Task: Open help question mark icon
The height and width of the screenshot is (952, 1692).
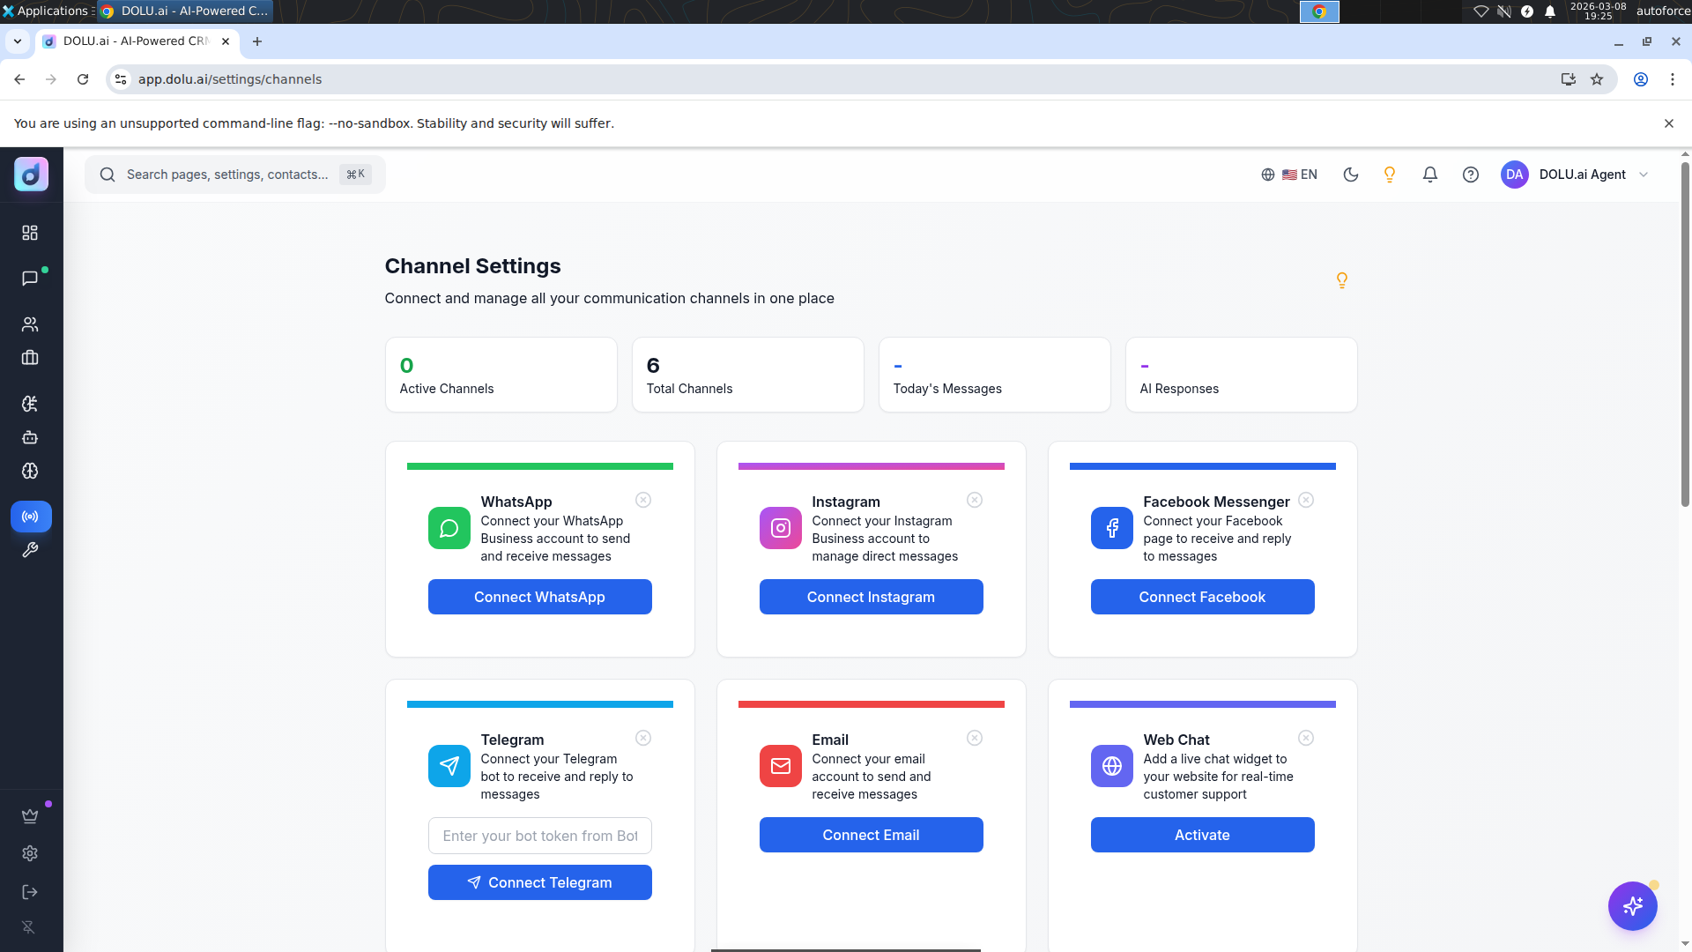Action: point(1471,175)
